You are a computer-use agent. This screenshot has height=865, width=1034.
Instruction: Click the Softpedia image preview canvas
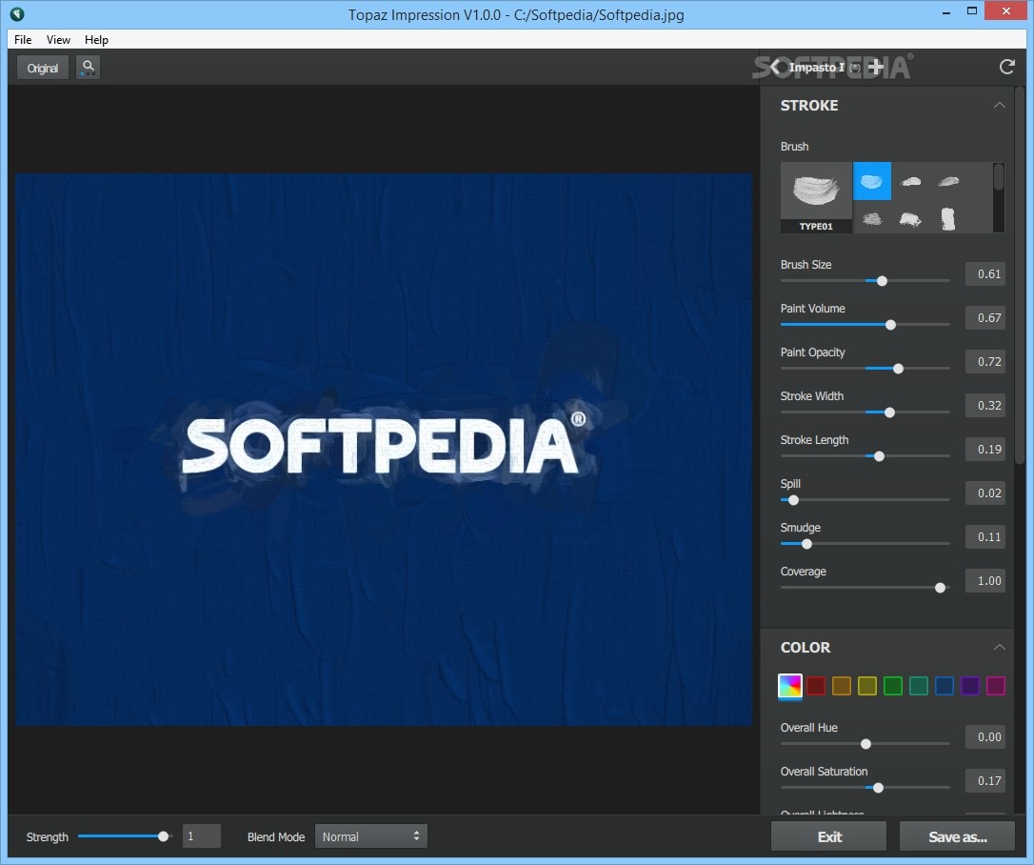[x=384, y=450]
